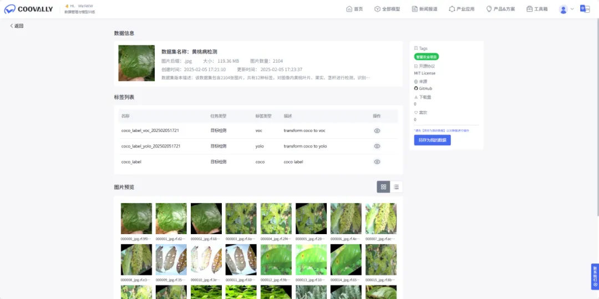
Task: Open thumbnail 000015_jpg
Action: (x=381, y=260)
